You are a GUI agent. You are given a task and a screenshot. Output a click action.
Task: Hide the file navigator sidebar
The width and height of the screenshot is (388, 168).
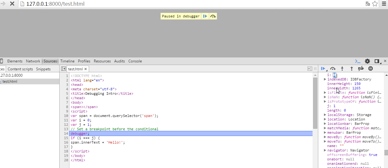[63, 69]
